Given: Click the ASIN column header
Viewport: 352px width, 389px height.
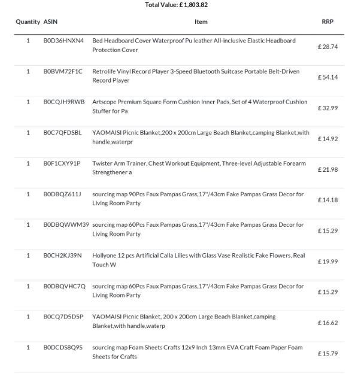Looking at the screenshot, I should (x=50, y=22).
